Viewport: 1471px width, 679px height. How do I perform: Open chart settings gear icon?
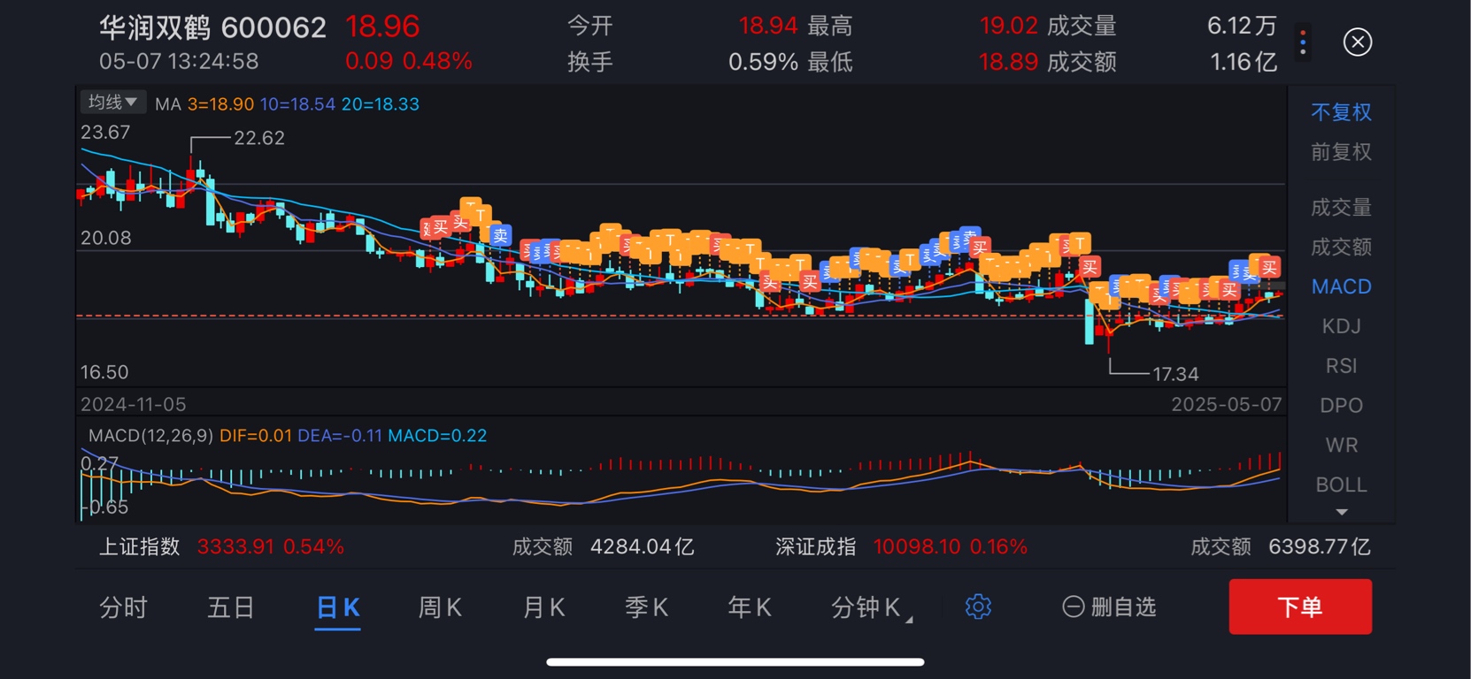pyautogui.click(x=978, y=607)
